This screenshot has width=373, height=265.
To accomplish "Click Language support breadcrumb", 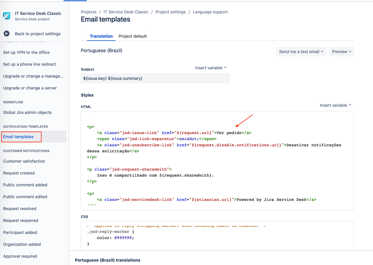I will [210, 12].
